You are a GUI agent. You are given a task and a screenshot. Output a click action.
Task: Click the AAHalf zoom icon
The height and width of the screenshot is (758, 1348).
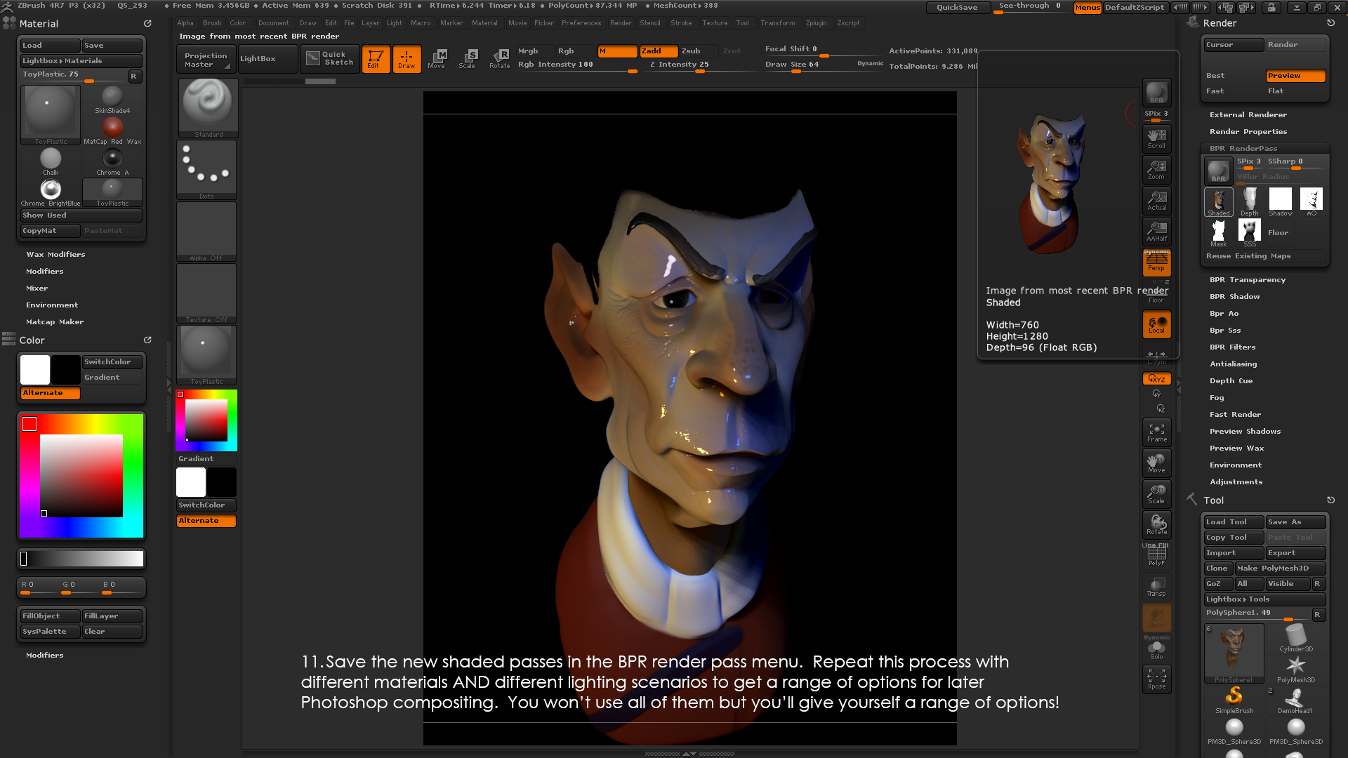pyautogui.click(x=1156, y=231)
